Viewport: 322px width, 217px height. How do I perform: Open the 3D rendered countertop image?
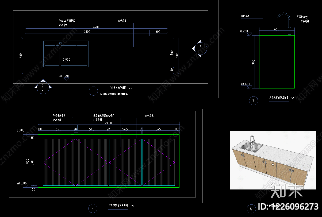[x=273, y=160]
